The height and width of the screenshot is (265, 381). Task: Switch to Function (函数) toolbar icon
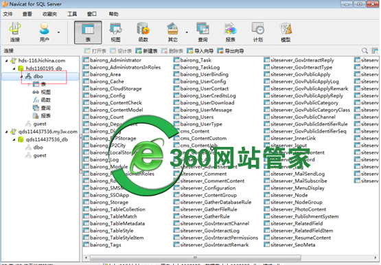click(143, 32)
